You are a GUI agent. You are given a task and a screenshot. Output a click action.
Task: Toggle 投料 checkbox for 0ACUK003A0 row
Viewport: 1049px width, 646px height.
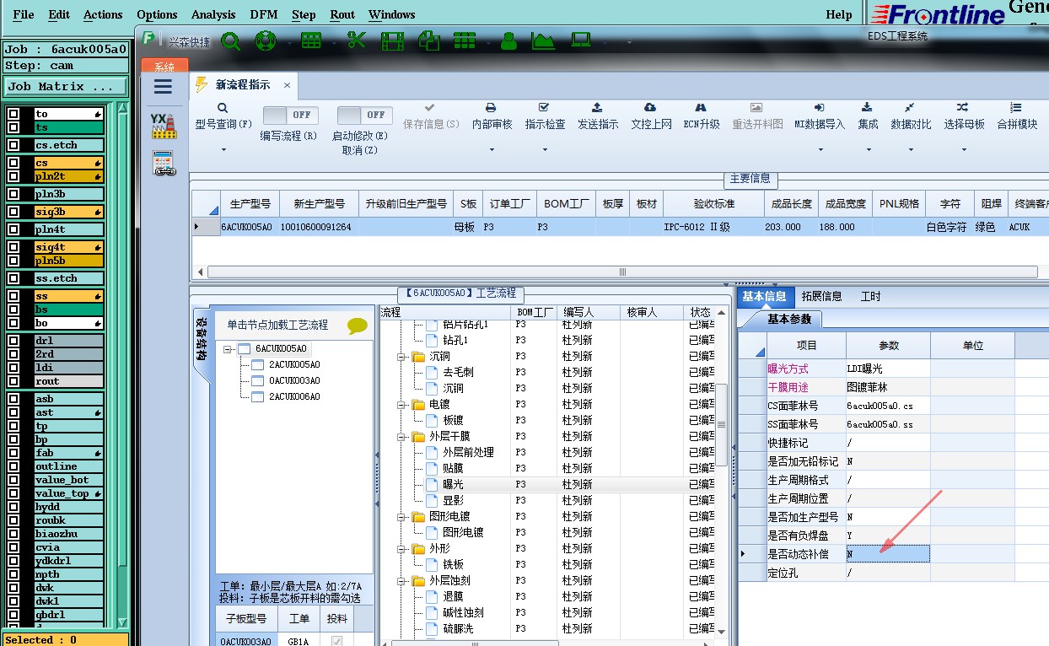point(337,641)
